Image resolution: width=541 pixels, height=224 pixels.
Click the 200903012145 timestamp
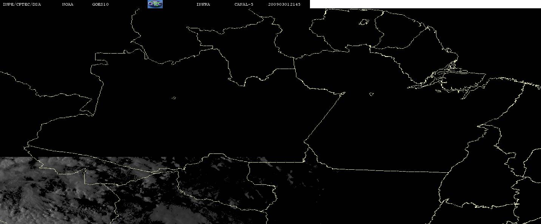coord(285,5)
